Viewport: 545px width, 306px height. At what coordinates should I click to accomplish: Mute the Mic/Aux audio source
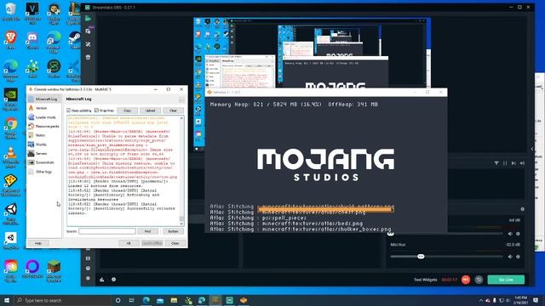coord(510,257)
